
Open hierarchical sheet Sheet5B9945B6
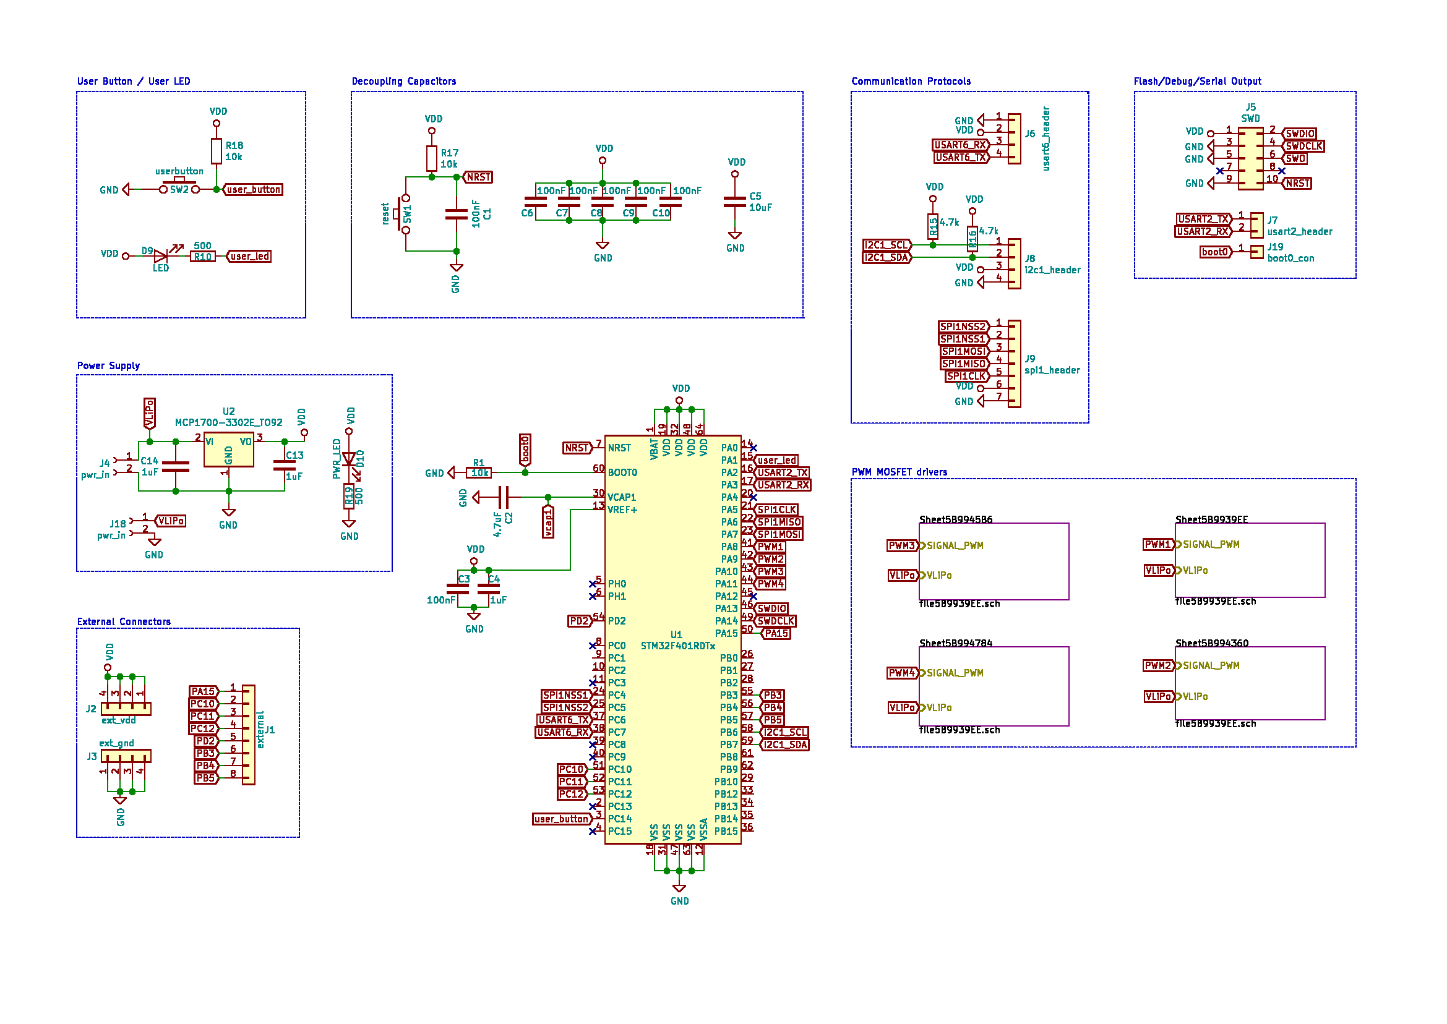click(994, 561)
